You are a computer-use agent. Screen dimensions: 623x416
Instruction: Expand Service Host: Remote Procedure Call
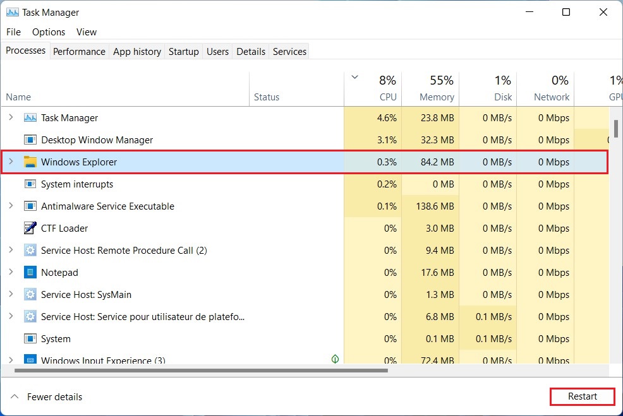click(x=11, y=250)
